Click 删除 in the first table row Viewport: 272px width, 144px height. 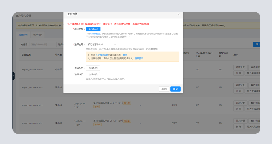coord(238,73)
